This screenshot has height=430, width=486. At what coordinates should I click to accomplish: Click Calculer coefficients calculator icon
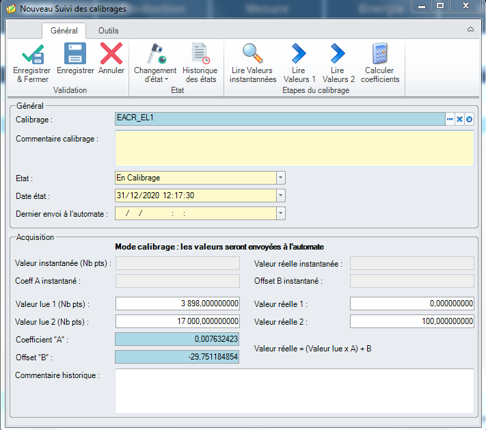tap(379, 54)
